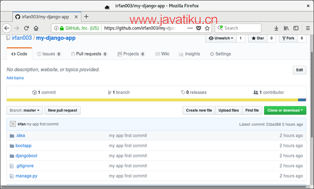
Task: Open the Insights tab
Action: [x=190, y=54]
